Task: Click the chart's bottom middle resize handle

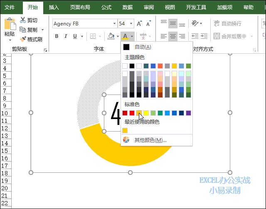Action: pos(130,172)
